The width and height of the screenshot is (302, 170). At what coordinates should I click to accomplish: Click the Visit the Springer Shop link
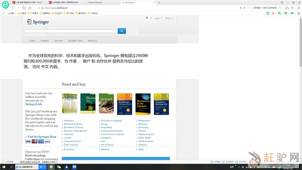pos(42,137)
